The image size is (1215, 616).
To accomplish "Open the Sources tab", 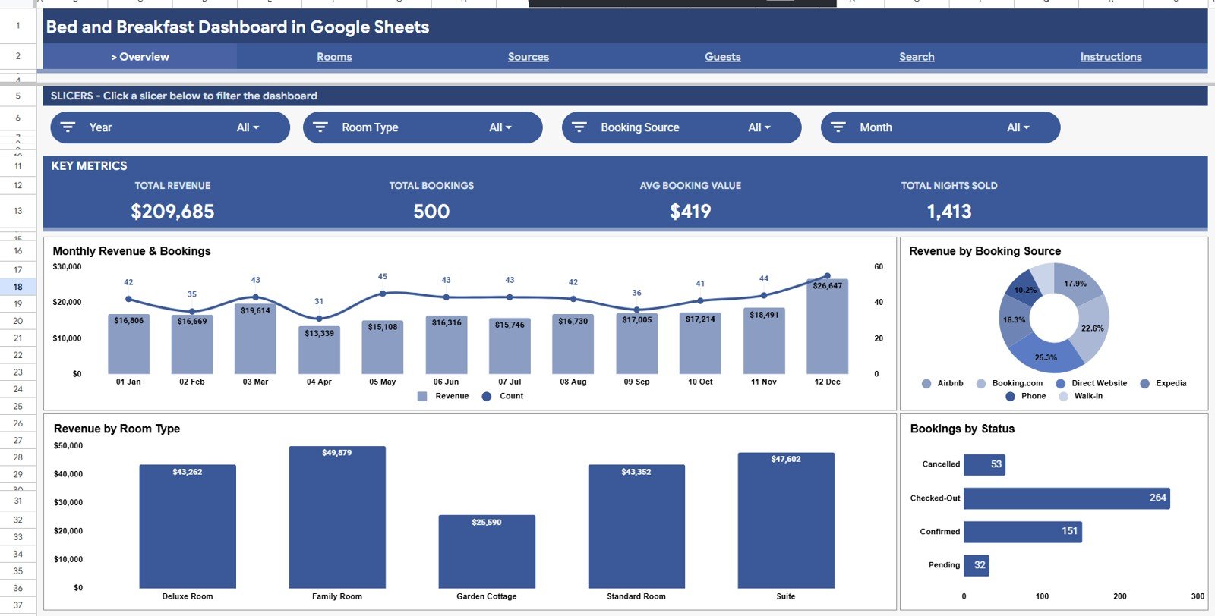I will pyautogui.click(x=529, y=57).
